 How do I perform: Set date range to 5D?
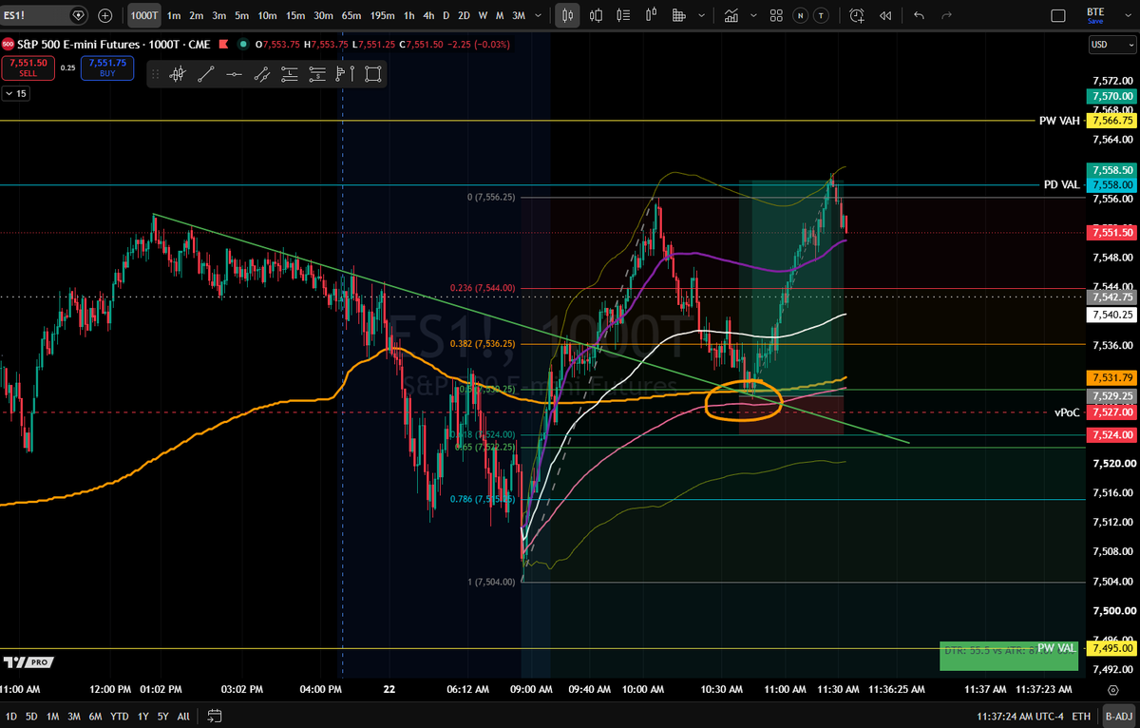click(x=33, y=716)
